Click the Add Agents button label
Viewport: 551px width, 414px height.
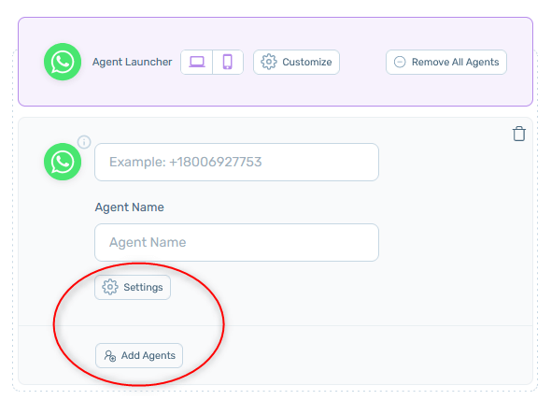coord(148,356)
